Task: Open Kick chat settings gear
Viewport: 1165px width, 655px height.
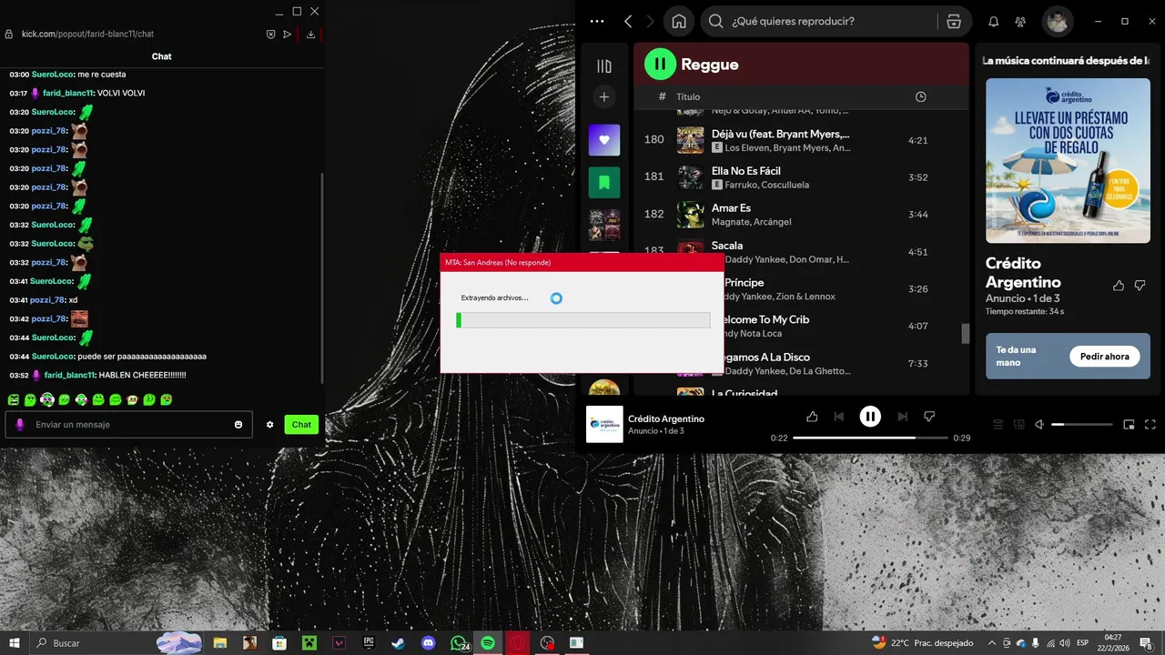Action: tap(269, 425)
